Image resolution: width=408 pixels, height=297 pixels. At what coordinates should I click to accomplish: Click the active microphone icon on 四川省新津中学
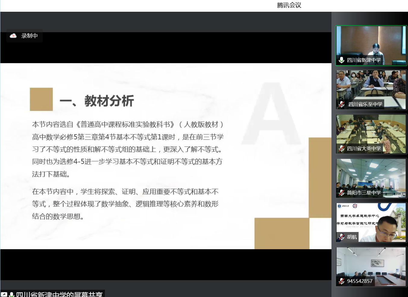point(341,60)
